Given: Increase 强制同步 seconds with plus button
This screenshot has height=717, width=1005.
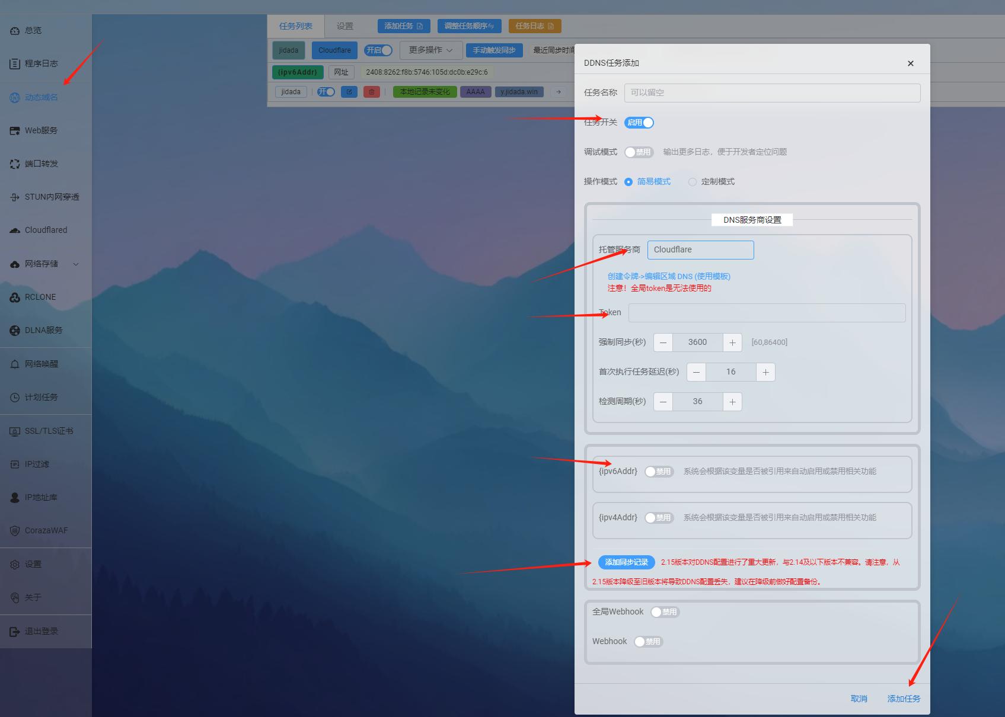Looking at the screenshot, I should [732, 343].
